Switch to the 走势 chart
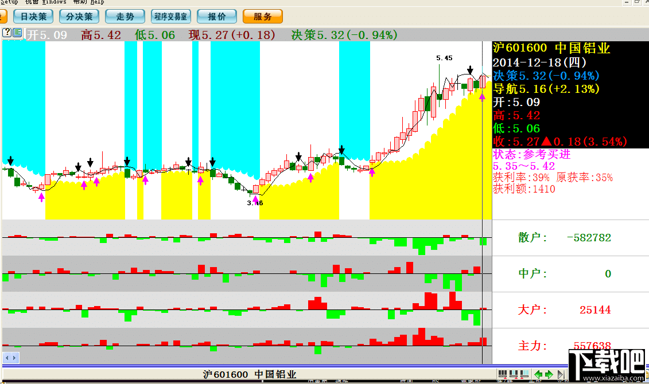 (125, 17)
